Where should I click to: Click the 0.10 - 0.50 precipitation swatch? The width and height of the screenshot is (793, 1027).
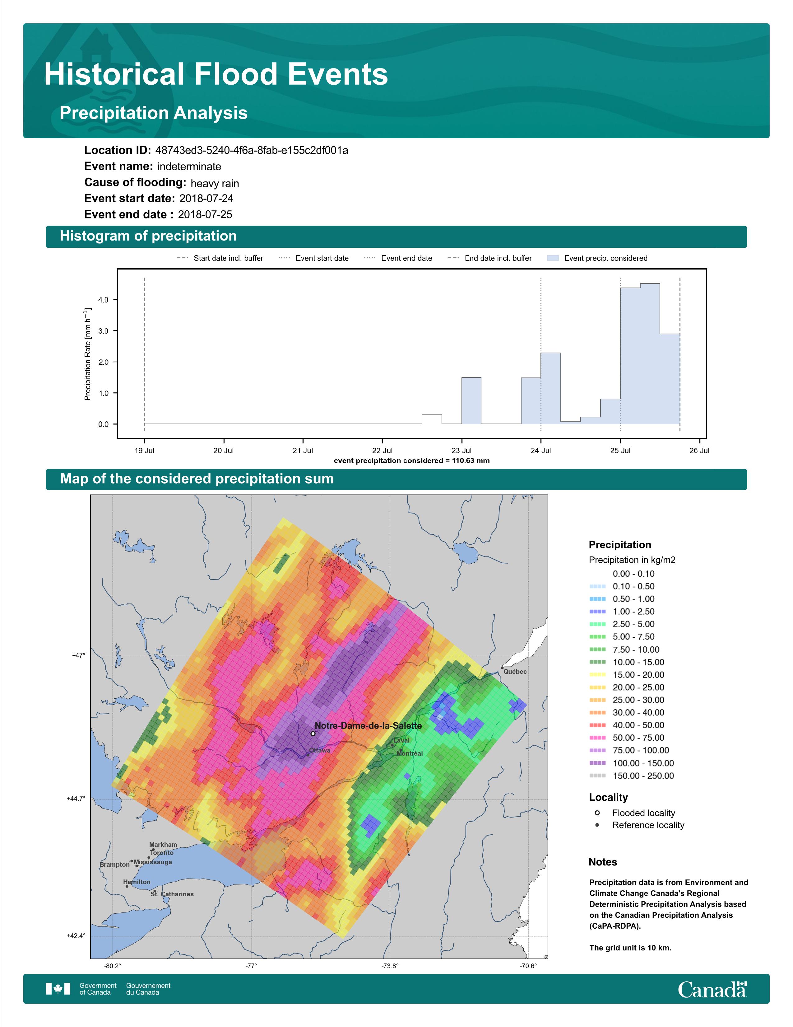coord(597,586)
